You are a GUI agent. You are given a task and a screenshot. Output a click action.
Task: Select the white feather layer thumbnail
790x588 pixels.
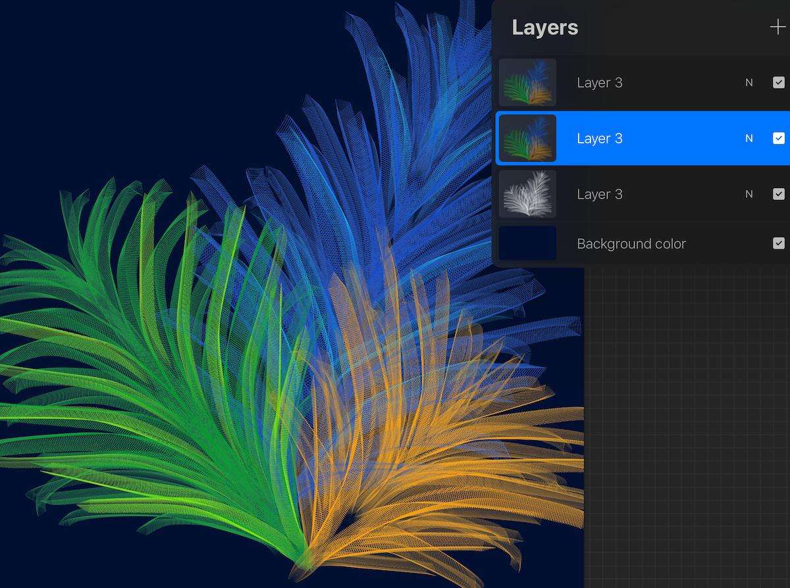click(x=527, y=194)
